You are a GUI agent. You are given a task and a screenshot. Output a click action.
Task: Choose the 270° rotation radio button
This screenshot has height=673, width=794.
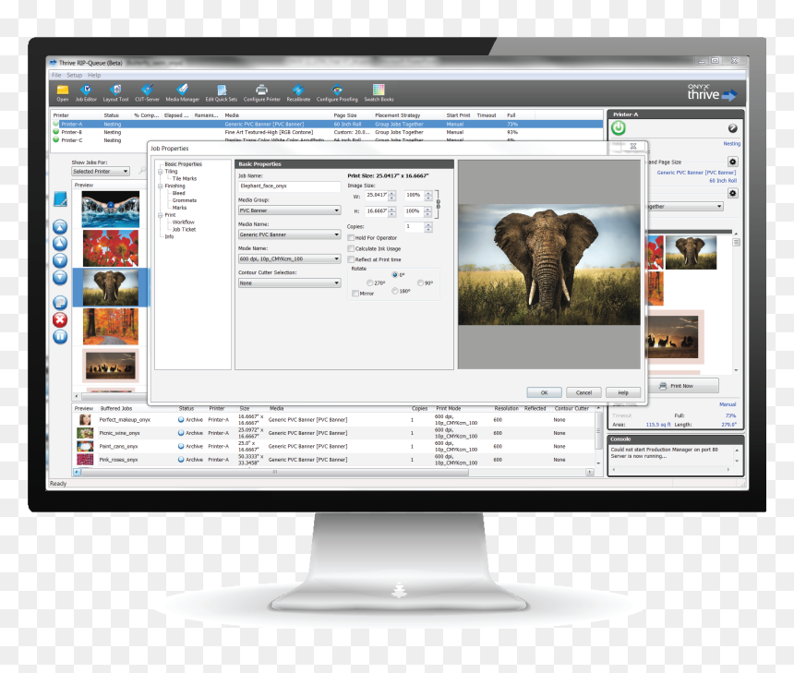369,283
